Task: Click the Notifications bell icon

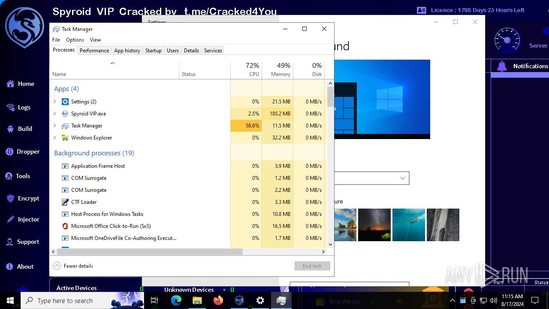Action: [501, 66]
